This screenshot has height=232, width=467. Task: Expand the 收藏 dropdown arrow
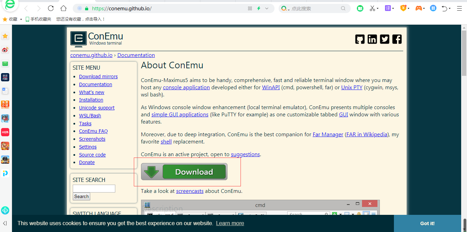21,20
